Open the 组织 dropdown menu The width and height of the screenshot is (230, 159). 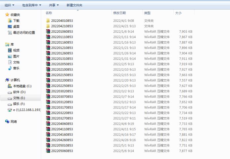[9, 5]
